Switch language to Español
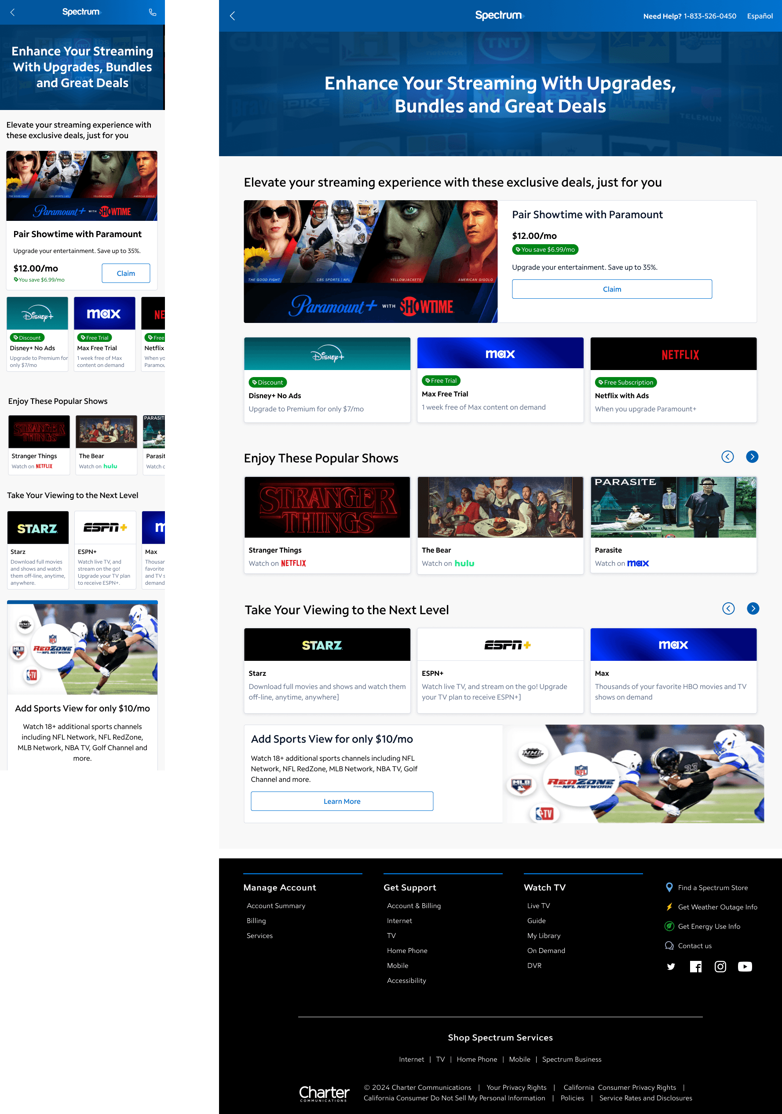Image resolution: width=782 pixels, height=1114 pixels. [x=760, y=16]
